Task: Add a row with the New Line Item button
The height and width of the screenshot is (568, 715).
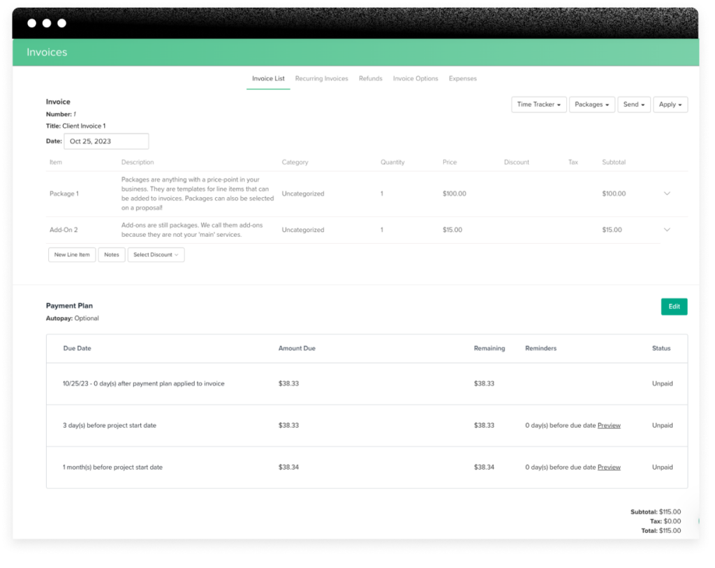Action: [x=71, y=254]
